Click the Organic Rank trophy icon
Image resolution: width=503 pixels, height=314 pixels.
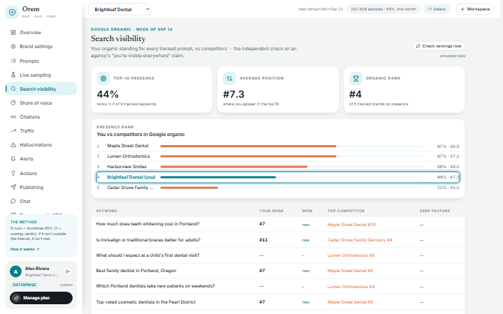click(356, 78)
